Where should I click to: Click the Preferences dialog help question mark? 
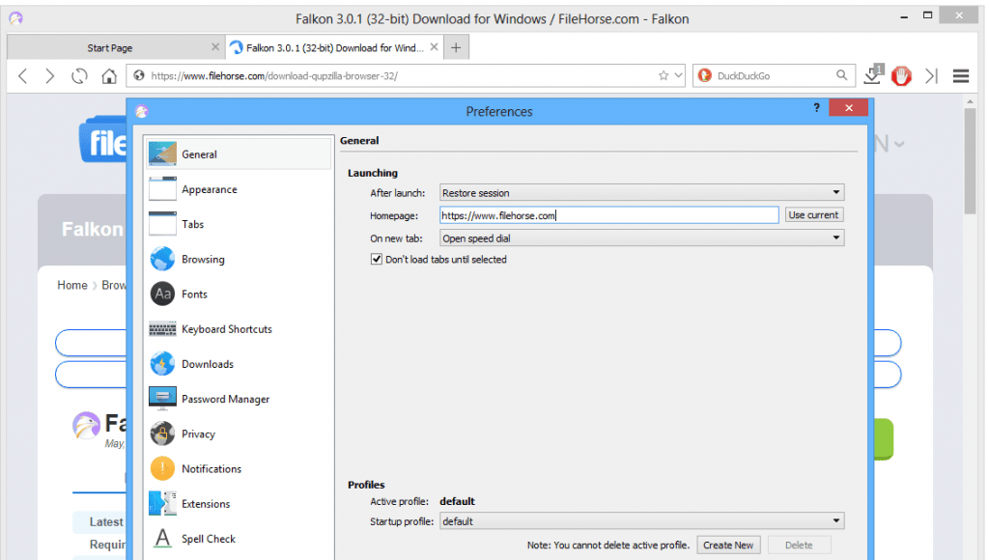point(816,108)
